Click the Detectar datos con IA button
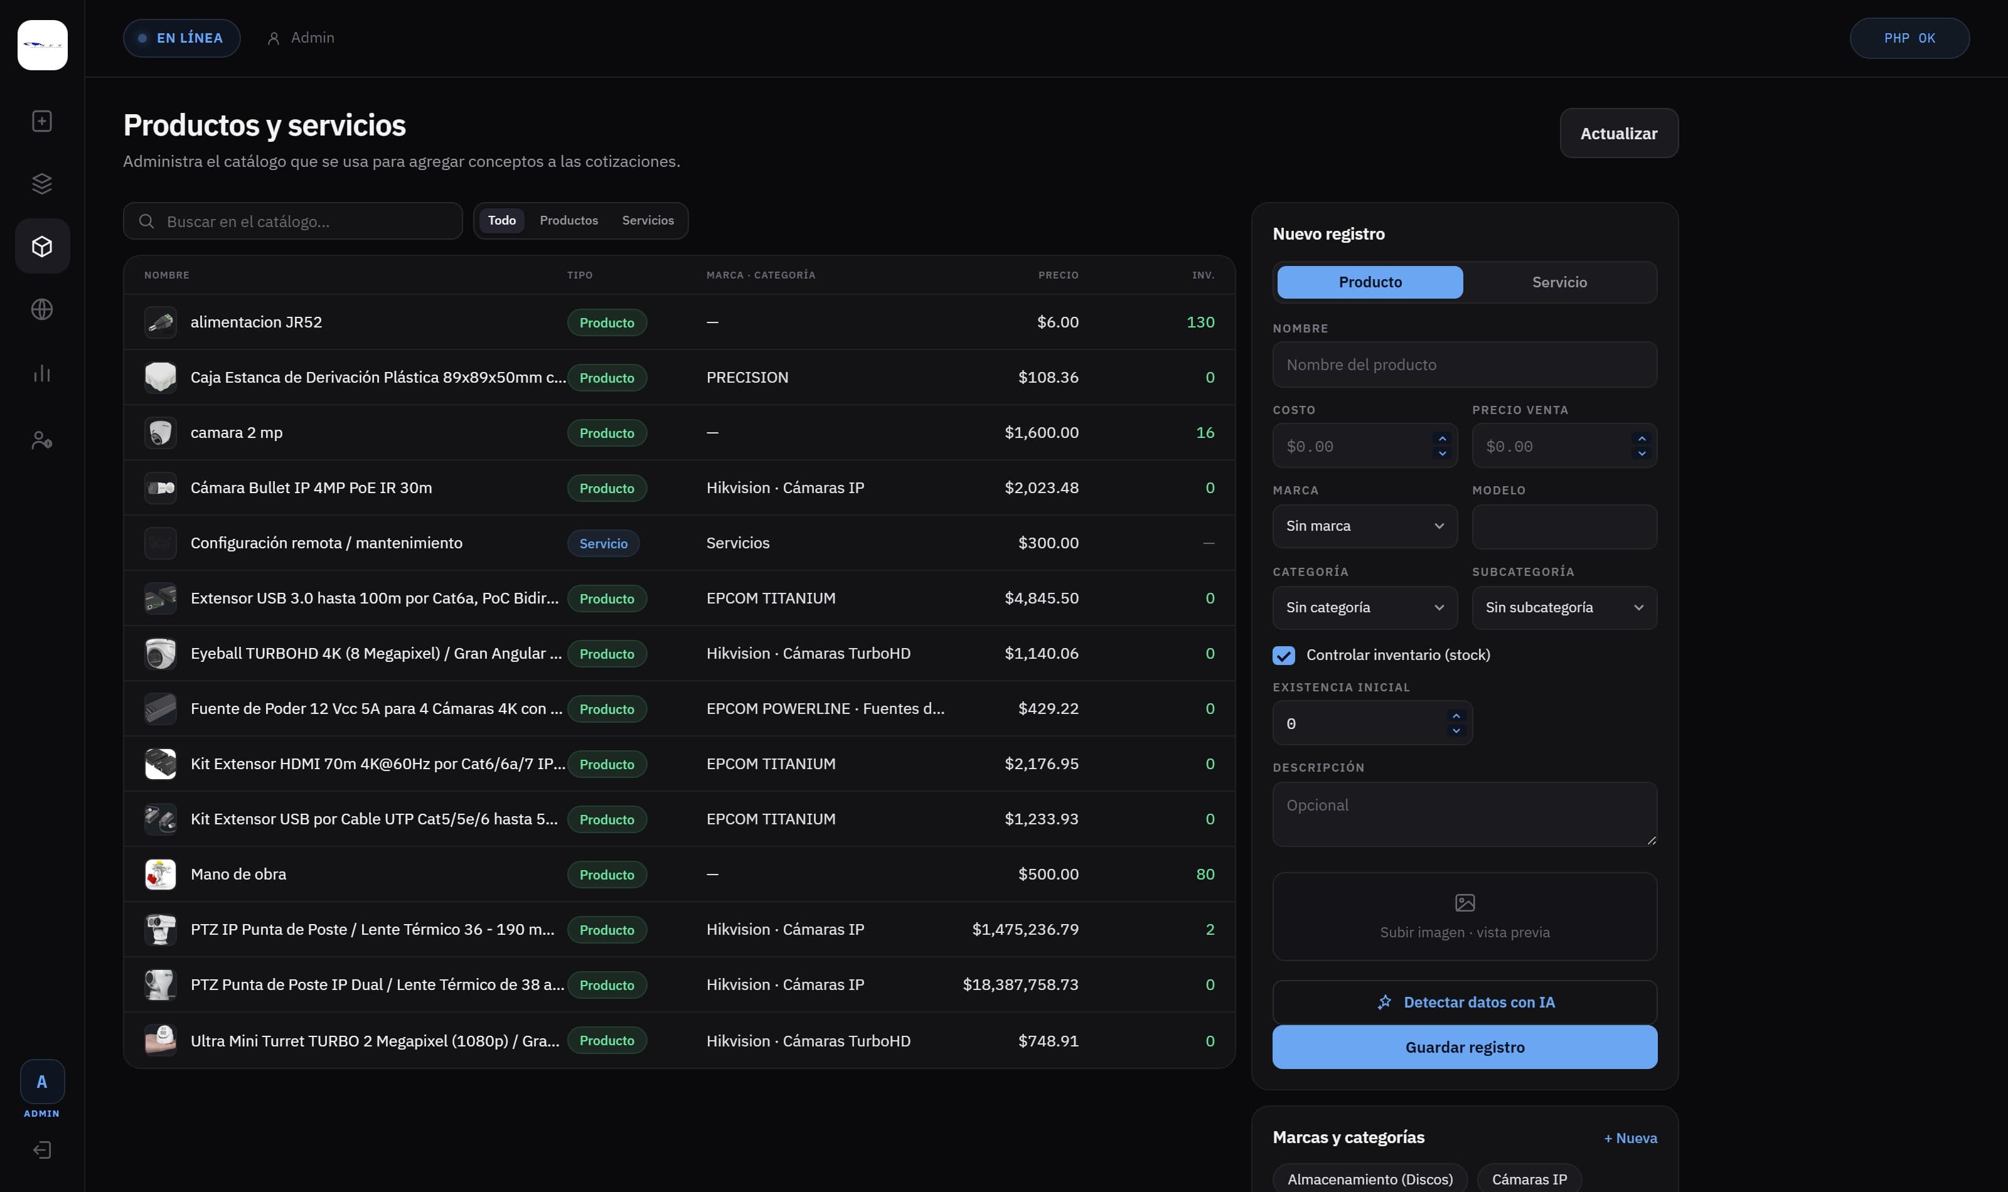This screenshot has width=2008, height=1192. 1464,1003
